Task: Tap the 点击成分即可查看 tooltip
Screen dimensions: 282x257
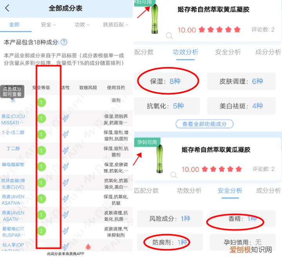Action: [x=12, y=91]
